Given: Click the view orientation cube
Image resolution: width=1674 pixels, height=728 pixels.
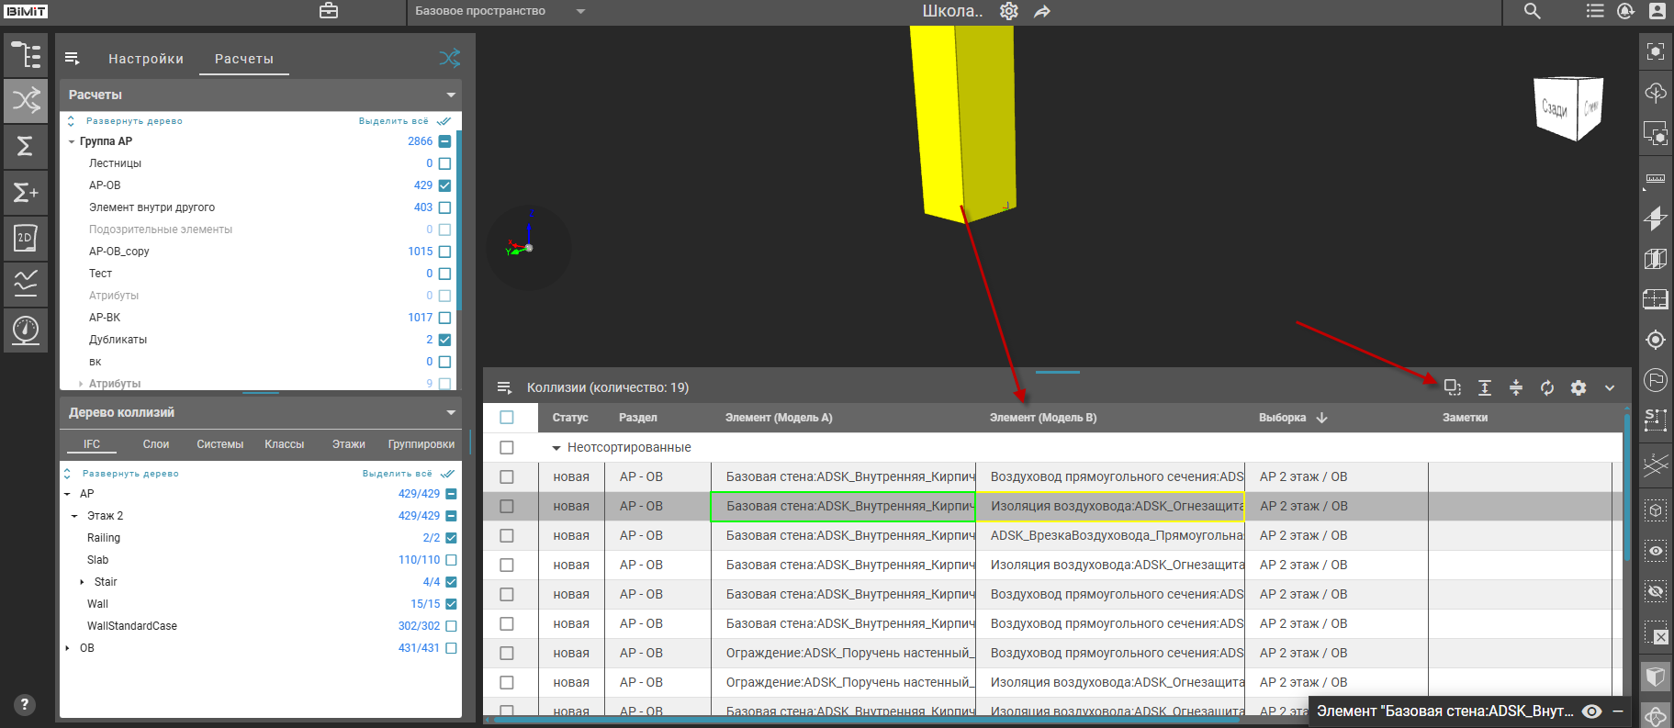Looking at the screenshot, I should [x=1568, y=108].
